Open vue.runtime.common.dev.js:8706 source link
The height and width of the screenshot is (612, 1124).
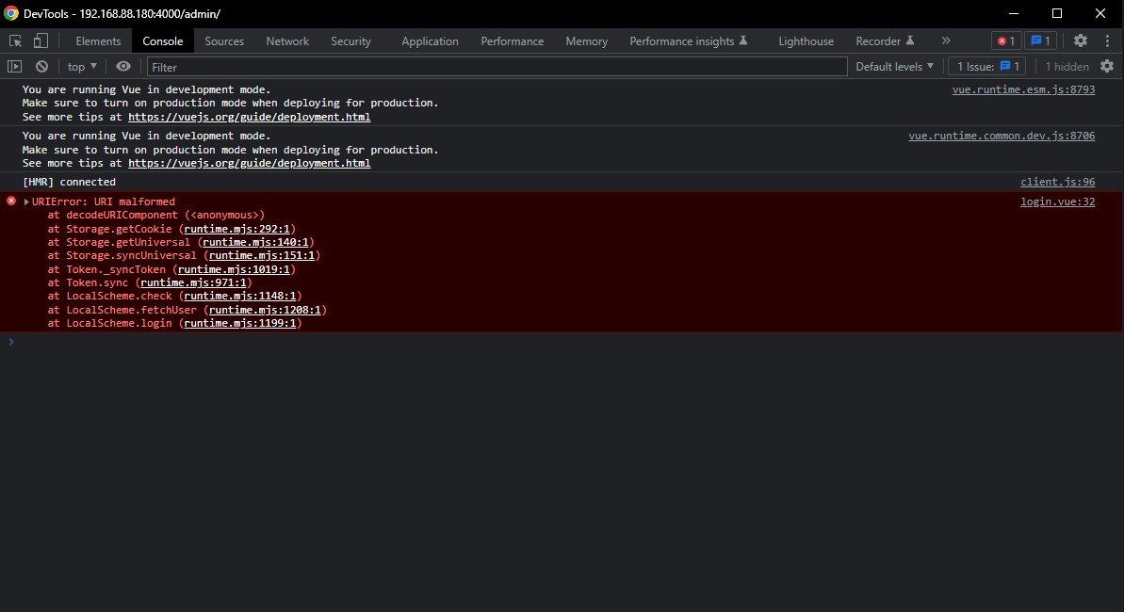(x=1002, y=136)
